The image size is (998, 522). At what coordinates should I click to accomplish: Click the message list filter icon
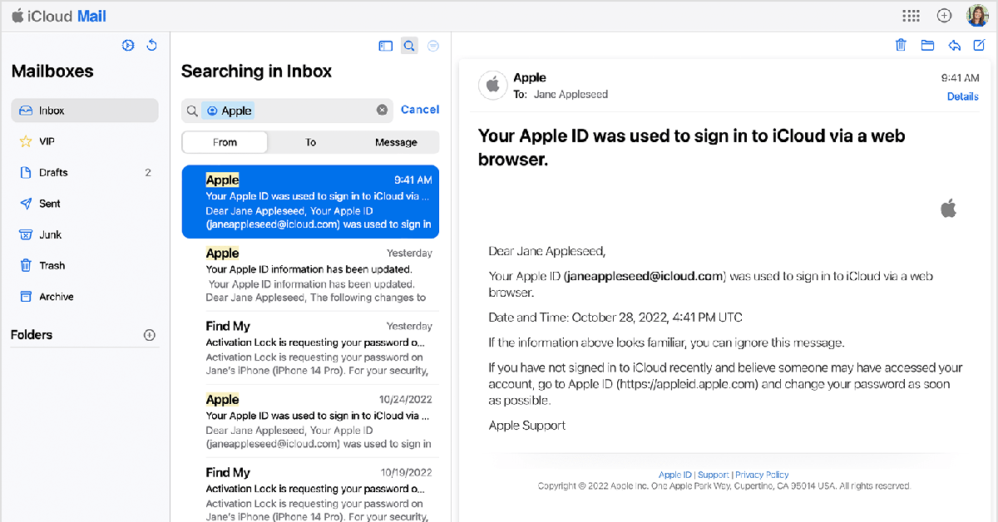click(432, 47)
